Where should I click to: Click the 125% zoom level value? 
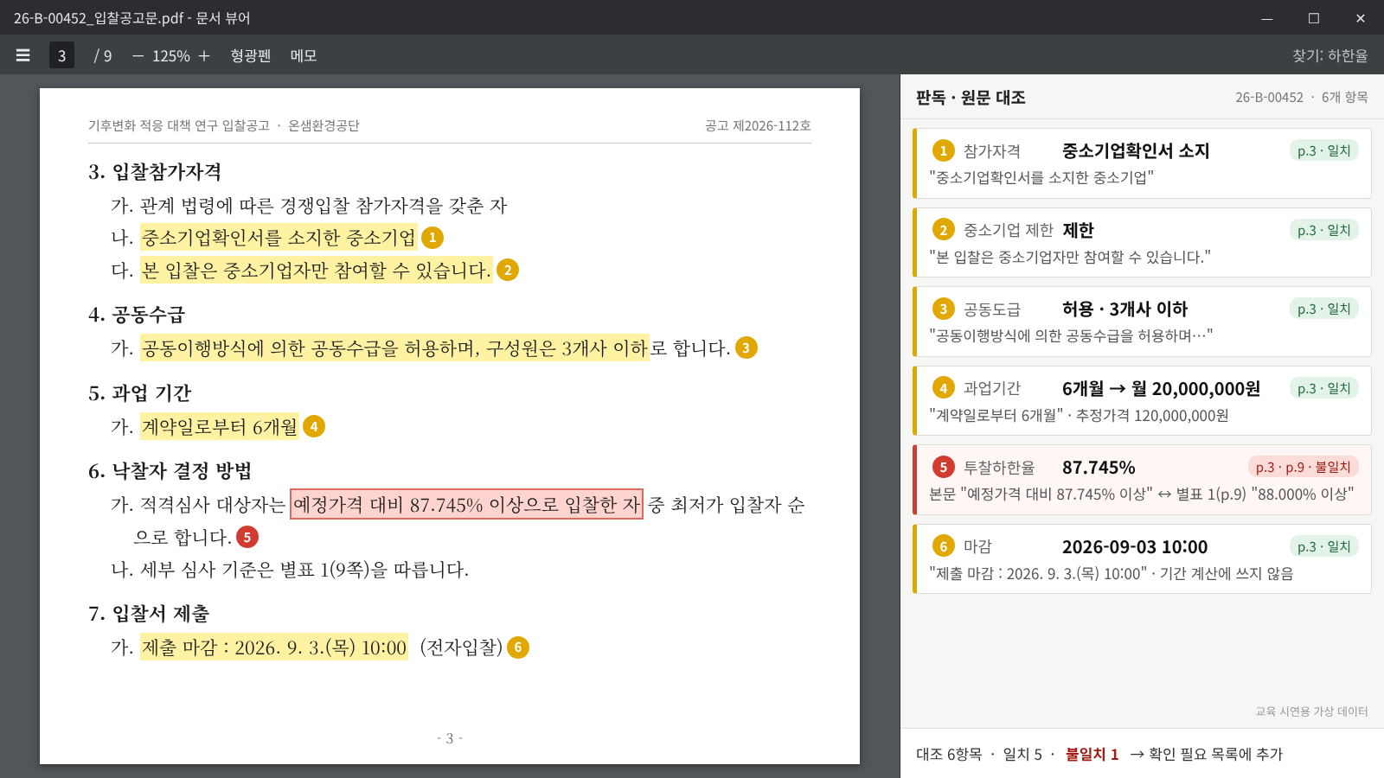point(171,55)
